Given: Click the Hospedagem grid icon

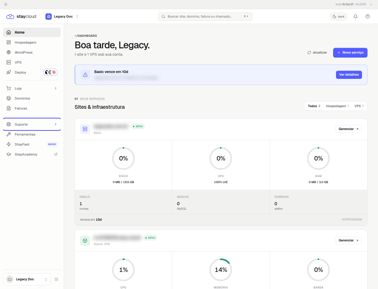Looking at the screenshot, I should [9, 42].
